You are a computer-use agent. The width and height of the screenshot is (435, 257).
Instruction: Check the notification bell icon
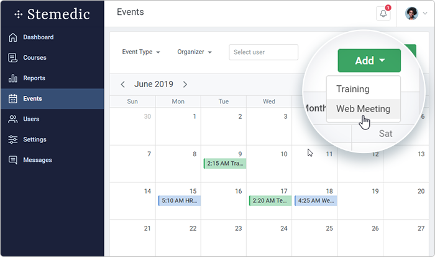(383, 13)
